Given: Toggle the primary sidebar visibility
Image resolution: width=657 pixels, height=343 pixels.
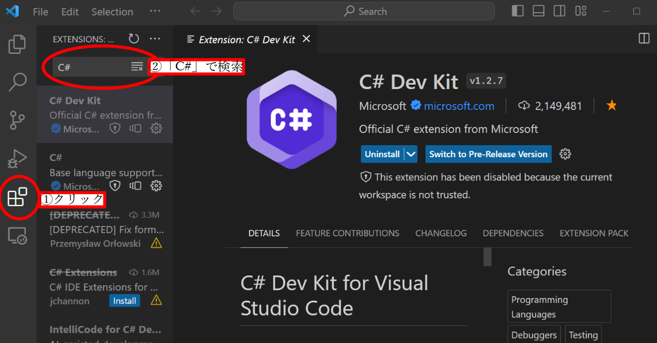Looking at the screenshot, I should tap(517, 10).
